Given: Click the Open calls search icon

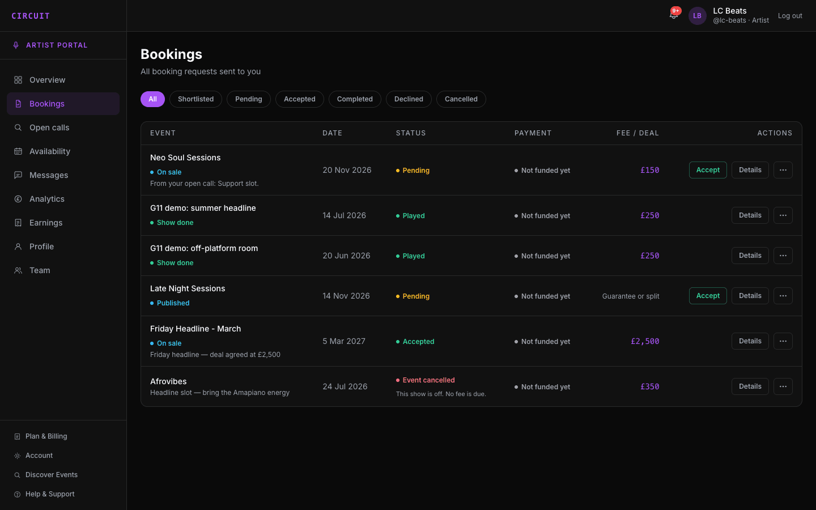Looking at the screenshot, I should click(18, 127).
